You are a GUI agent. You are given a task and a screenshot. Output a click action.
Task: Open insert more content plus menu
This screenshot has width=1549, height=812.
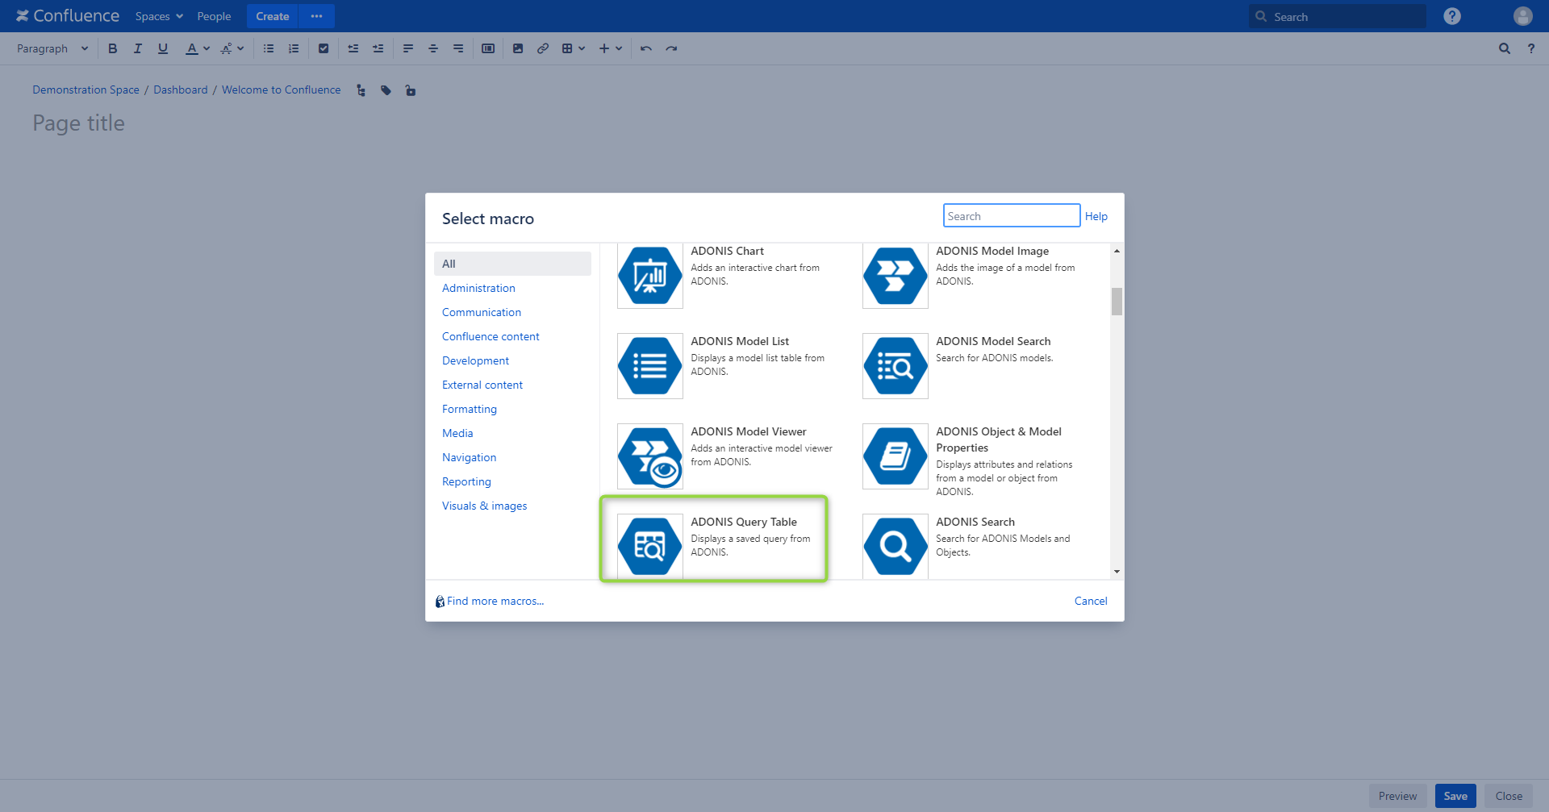[x=611, y=48]
